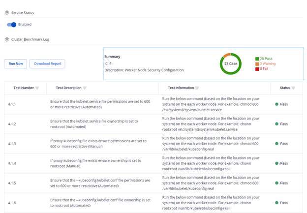Image resolution: width=307 pixels, height=213 pixels.
Task: Click the green 20 Pass legend swatch
Action: [x=257, y=59]
